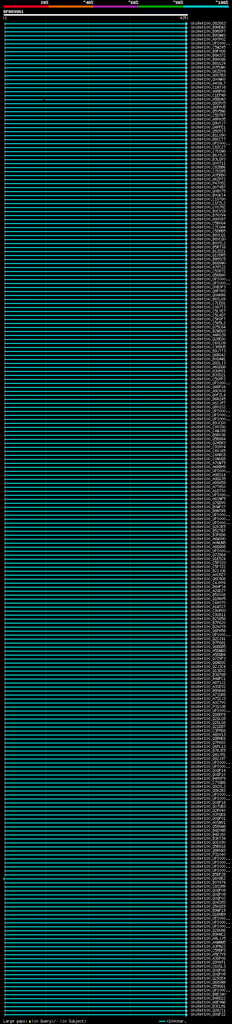This screenshot has width=232, height=1024.
Task: Open hit UniRef100_A8PA35
Action: tap(208, 119)
